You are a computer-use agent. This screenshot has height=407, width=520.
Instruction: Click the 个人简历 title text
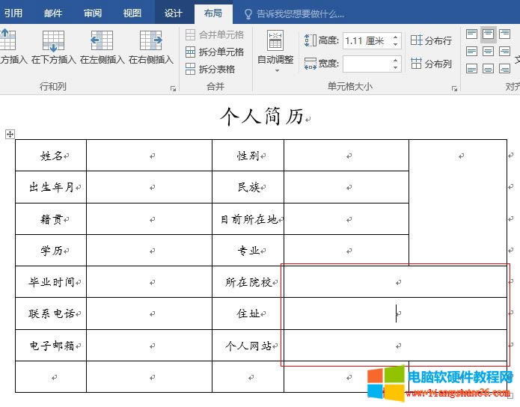[x=262, y=117]
